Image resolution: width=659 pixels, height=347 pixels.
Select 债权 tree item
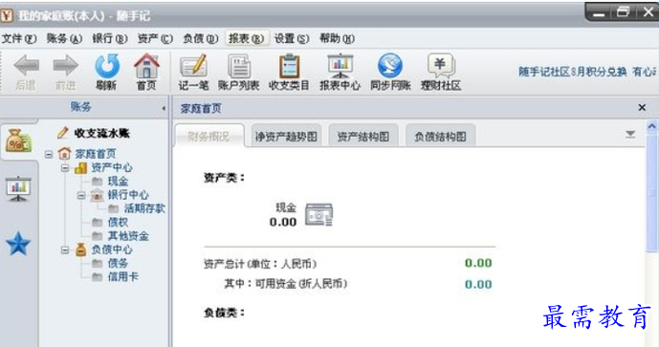click(118, 222)
